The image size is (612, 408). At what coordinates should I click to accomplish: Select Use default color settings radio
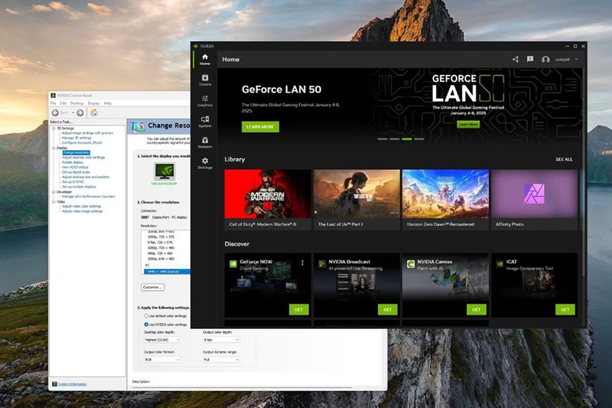146,315
